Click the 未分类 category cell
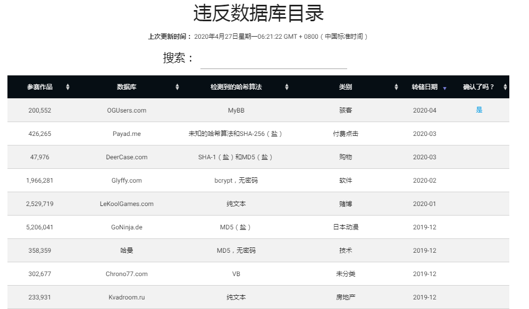 (346, 274)
